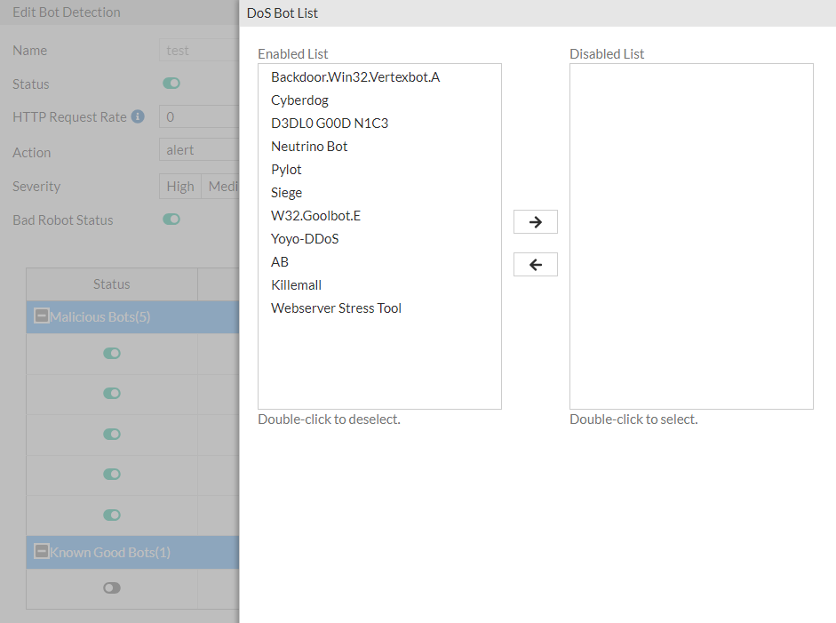Turn off the Bad Robot Status toggle
Image resolution: width=836 pixels, height=623 pixels.
point(171,219)
